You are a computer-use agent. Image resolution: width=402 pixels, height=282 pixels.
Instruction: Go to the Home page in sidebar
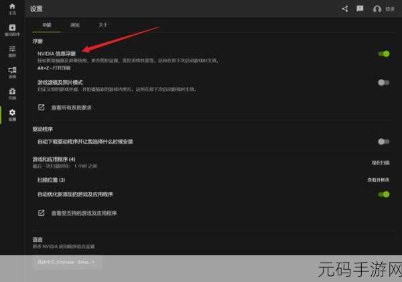(12, 9)
